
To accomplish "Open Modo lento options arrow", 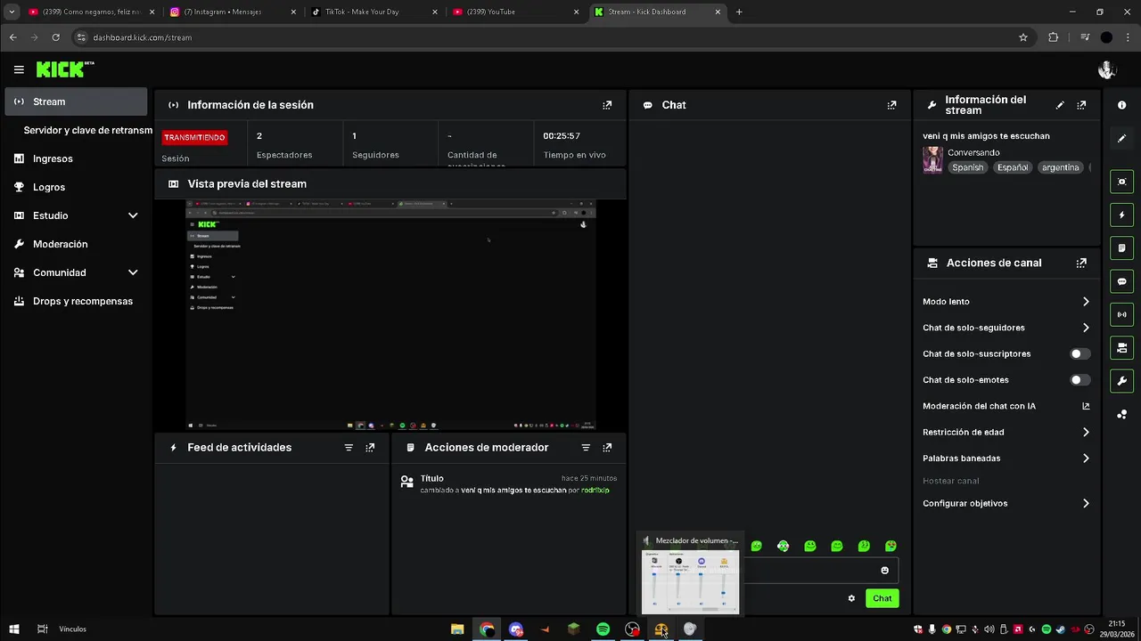I will (x=1086, y=302).
